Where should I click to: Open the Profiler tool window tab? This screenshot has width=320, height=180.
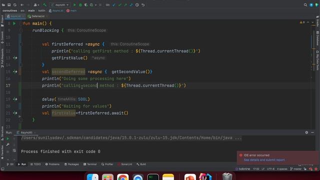coord(107,164)
